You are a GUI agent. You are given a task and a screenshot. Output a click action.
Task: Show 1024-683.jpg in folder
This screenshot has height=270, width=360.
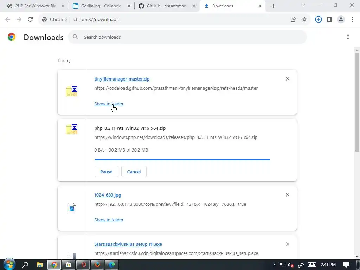(109, 220)
